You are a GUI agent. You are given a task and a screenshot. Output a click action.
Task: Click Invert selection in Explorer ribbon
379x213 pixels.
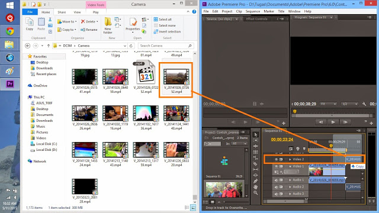[167, 31]
